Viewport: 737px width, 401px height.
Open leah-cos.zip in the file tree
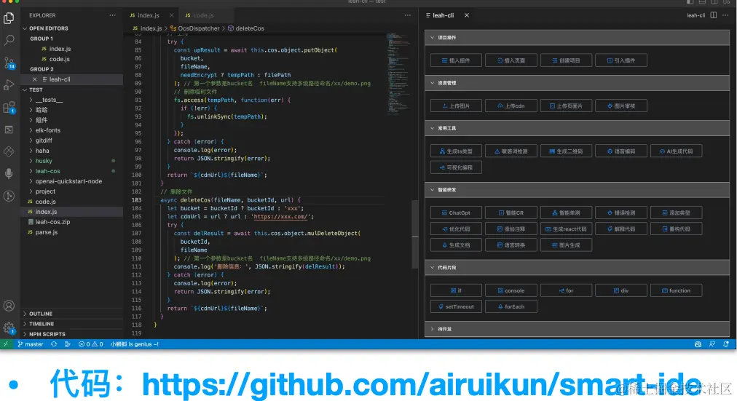[72, 222]
